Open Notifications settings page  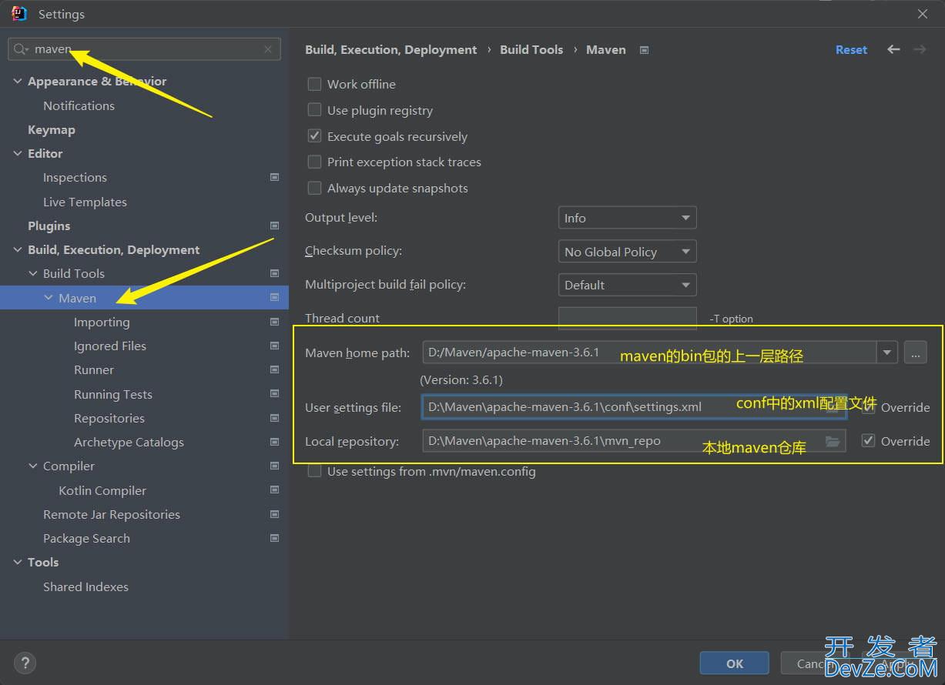(x=79, y=105)
